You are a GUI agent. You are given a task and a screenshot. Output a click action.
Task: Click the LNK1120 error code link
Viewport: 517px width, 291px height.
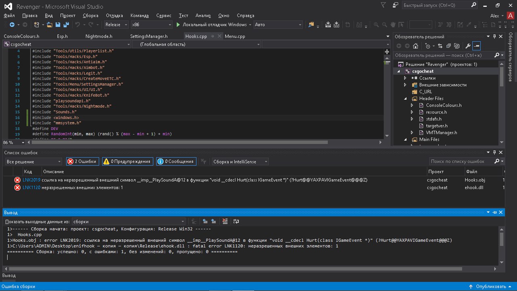(x=32, y=188)
